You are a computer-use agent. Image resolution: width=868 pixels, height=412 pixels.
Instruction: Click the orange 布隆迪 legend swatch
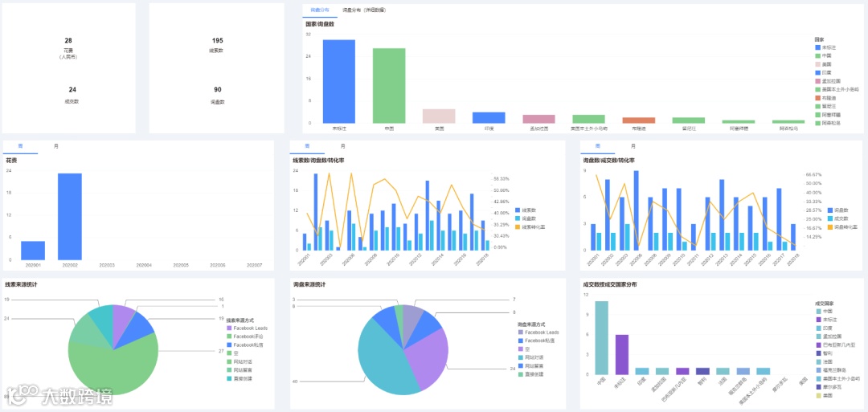point(817,98)
